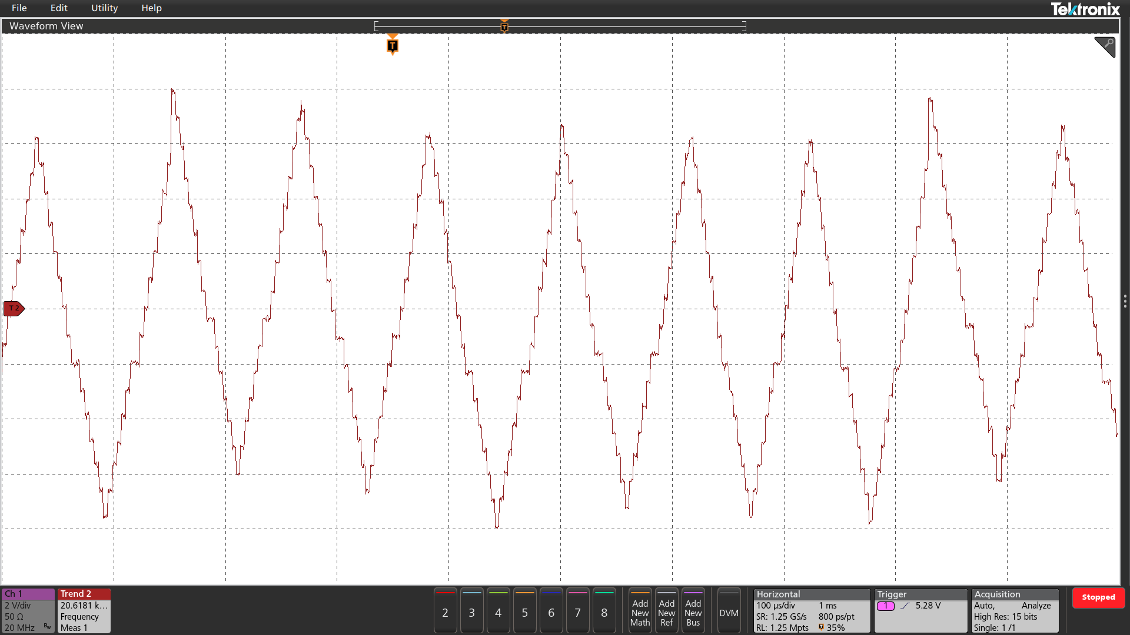The height and width of the screenshot is (635, 1130).
Task: Toggle channel 8 on
Action: click(x=604, y=612)
